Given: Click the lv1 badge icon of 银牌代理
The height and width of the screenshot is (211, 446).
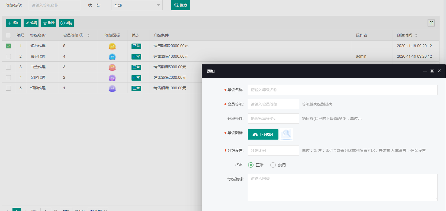Looking at the screenshot, I should [112, 88].
